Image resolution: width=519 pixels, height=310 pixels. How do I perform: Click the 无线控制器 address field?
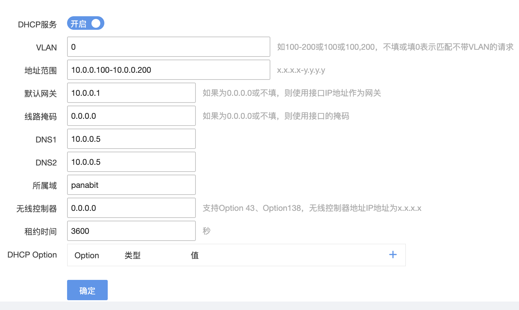click(x=131, y=208)
